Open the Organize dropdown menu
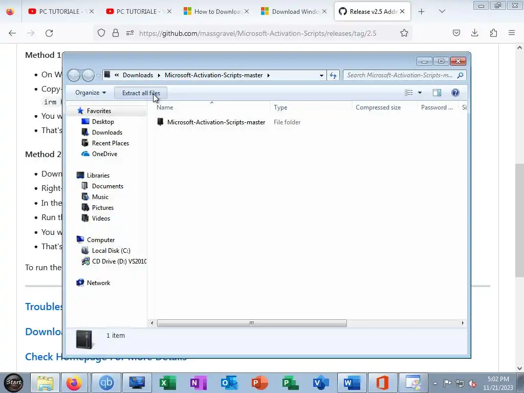The width and height of the screenshot is (524, 393). tap(91, 93)
